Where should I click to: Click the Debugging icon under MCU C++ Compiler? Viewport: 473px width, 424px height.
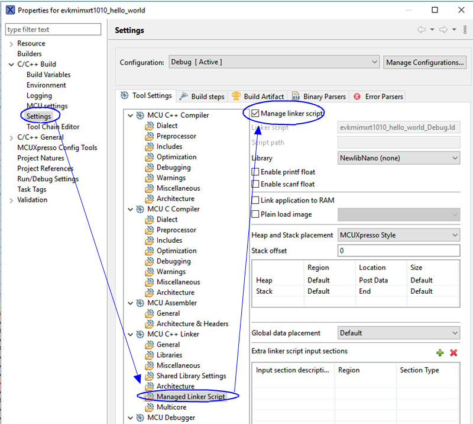coord(150,168)
